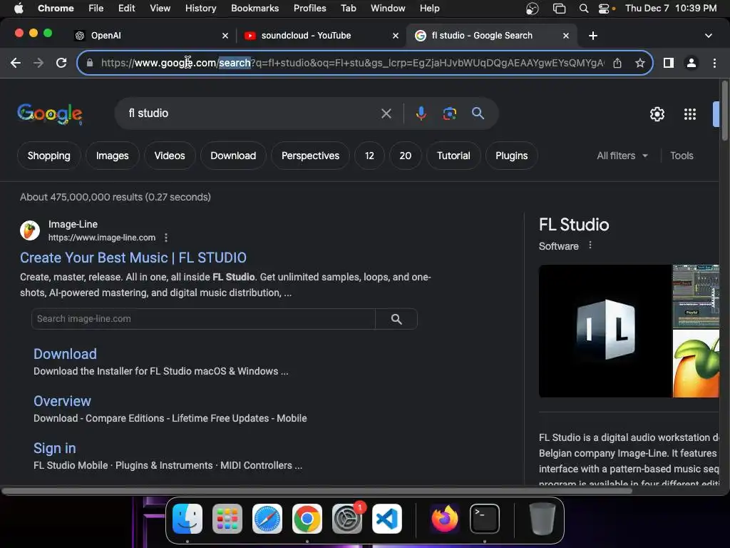Open the Chrome profile avatar icon

click(692, 63)
